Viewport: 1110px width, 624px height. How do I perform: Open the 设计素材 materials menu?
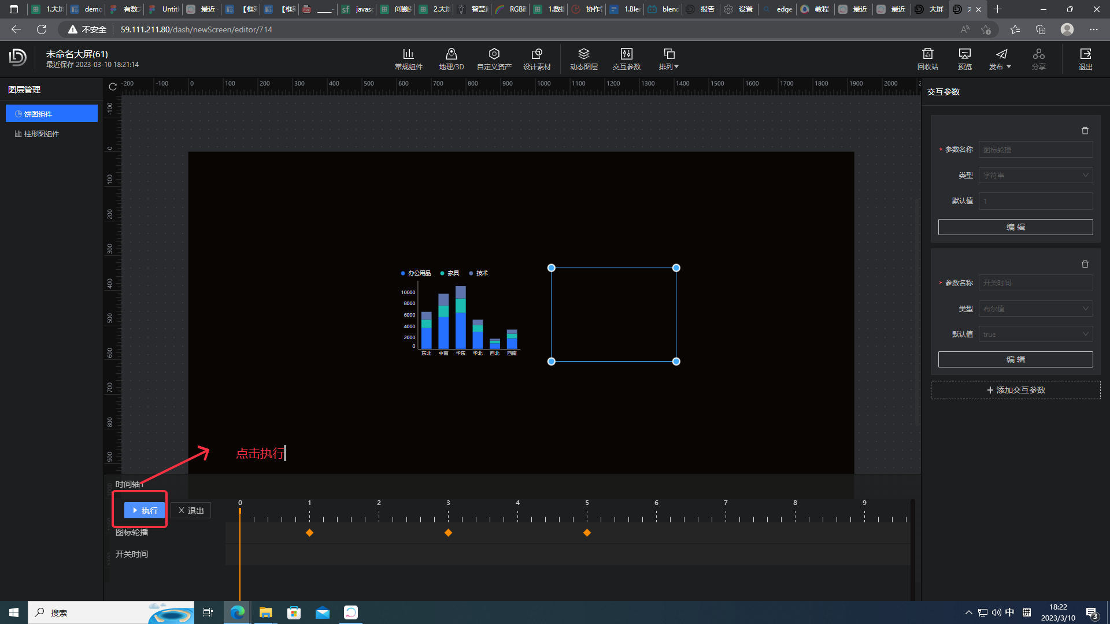[x=536, y=59]
